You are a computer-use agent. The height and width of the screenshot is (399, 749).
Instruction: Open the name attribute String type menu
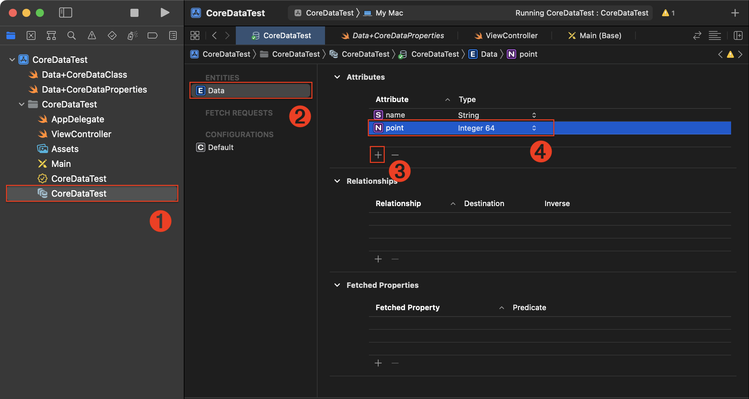tap(534, 115)
